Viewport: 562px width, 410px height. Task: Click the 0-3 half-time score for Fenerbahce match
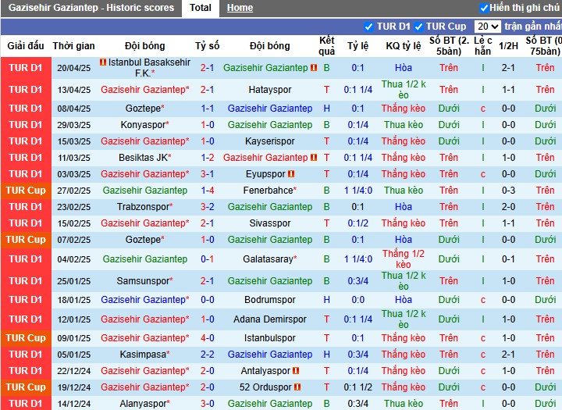[508, 190]
